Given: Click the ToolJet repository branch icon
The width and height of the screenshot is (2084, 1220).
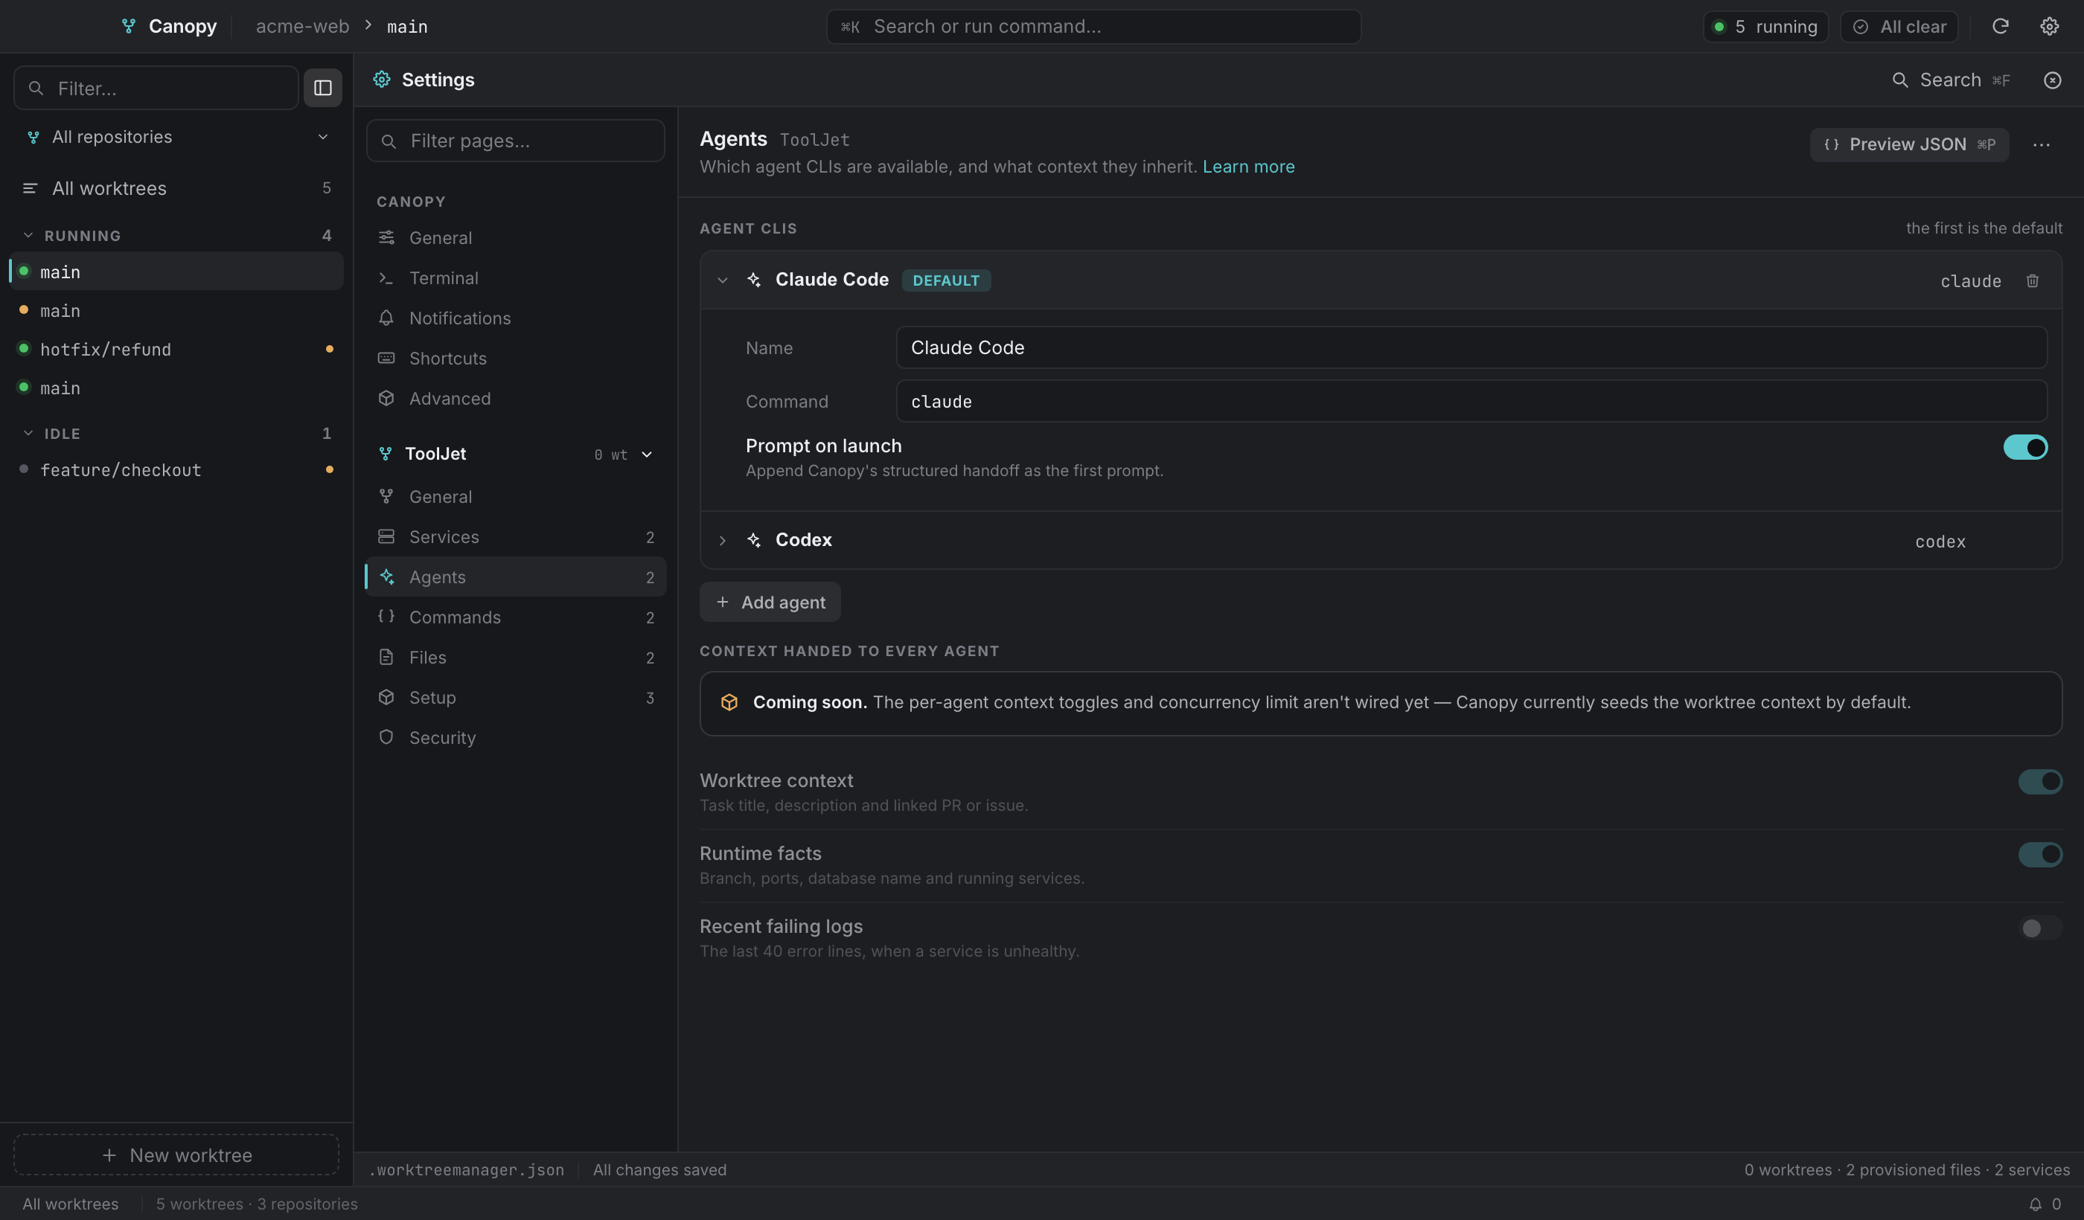Looking at the screenshot, I should (x=386, y=454).
